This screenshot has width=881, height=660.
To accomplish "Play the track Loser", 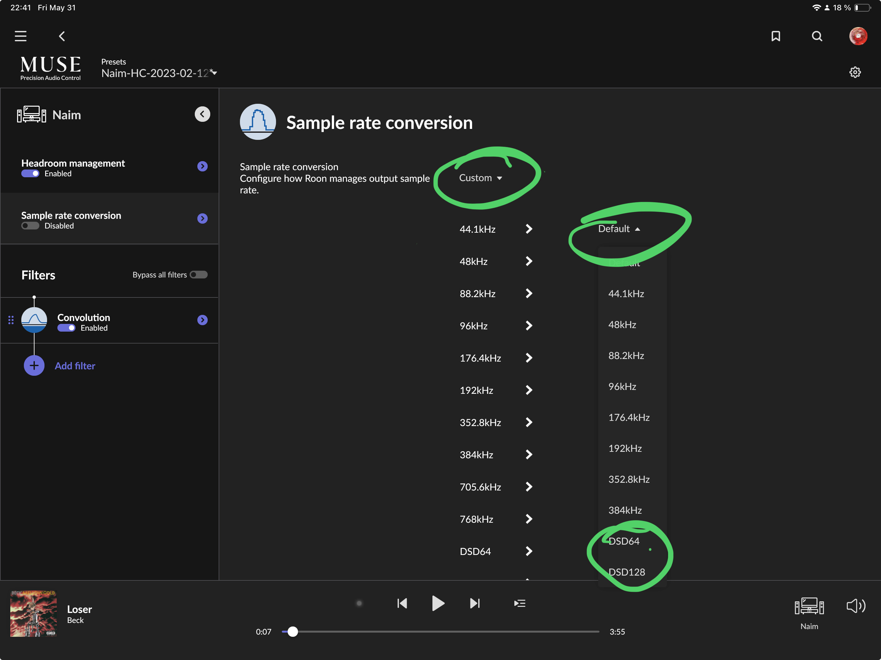I will [x=438, y=603].
